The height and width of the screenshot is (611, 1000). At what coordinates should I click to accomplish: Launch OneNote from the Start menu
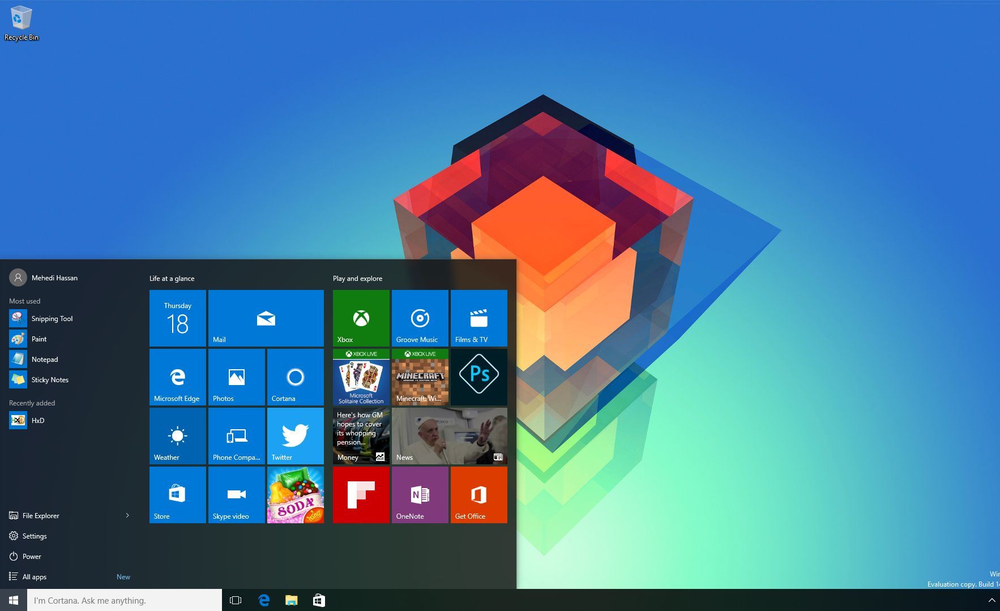pos(420,494)
